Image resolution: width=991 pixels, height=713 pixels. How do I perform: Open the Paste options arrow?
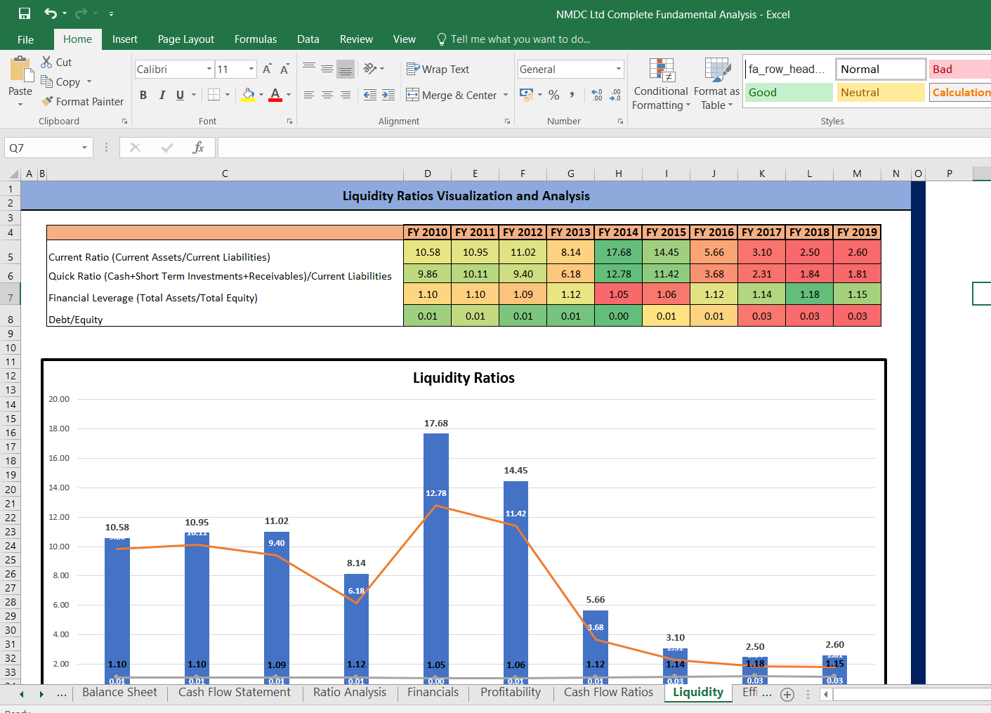coord(20,104)
